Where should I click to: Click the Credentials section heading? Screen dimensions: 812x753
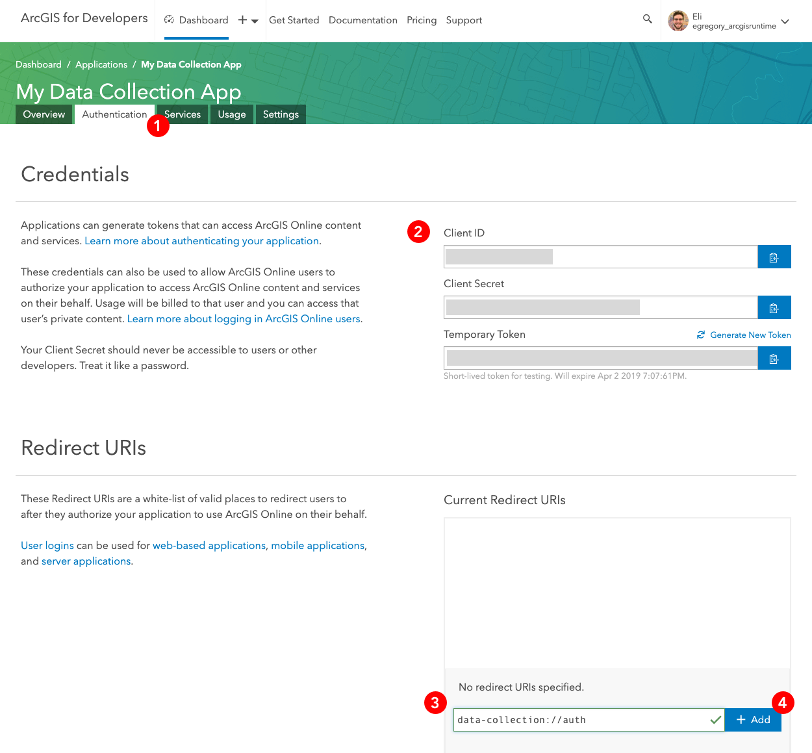click(75, 174)
